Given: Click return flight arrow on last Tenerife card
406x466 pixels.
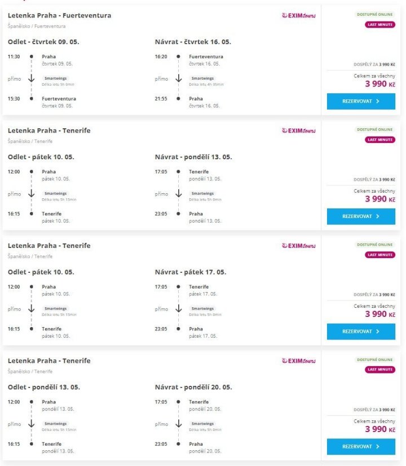Looking at the screenshot, I should [x=178, y=424].
